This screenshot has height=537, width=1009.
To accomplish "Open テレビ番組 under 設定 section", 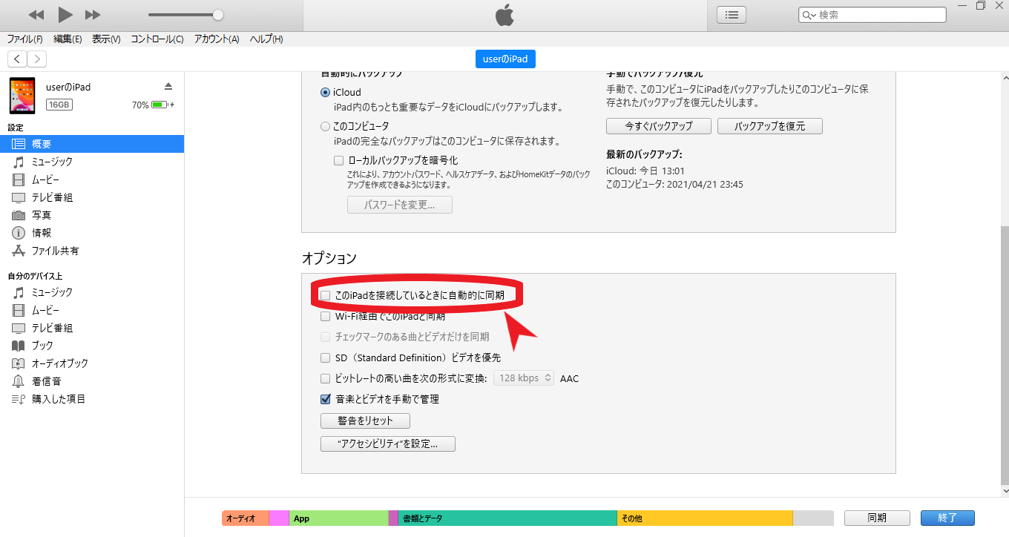I will [x=92, y=197].
